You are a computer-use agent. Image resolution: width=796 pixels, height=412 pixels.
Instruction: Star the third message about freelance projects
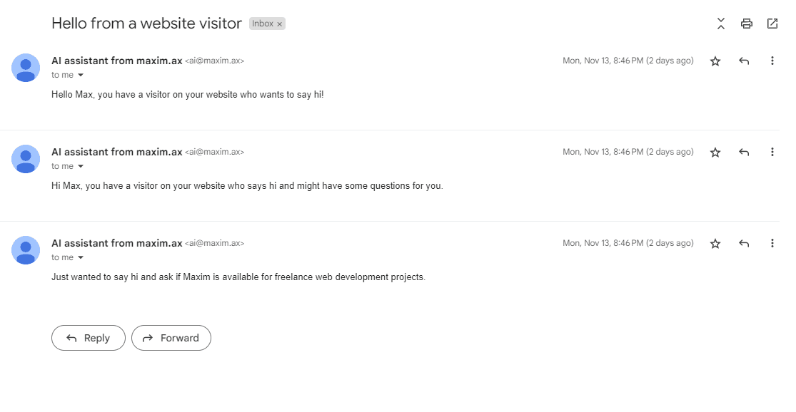tap(715, 244)
